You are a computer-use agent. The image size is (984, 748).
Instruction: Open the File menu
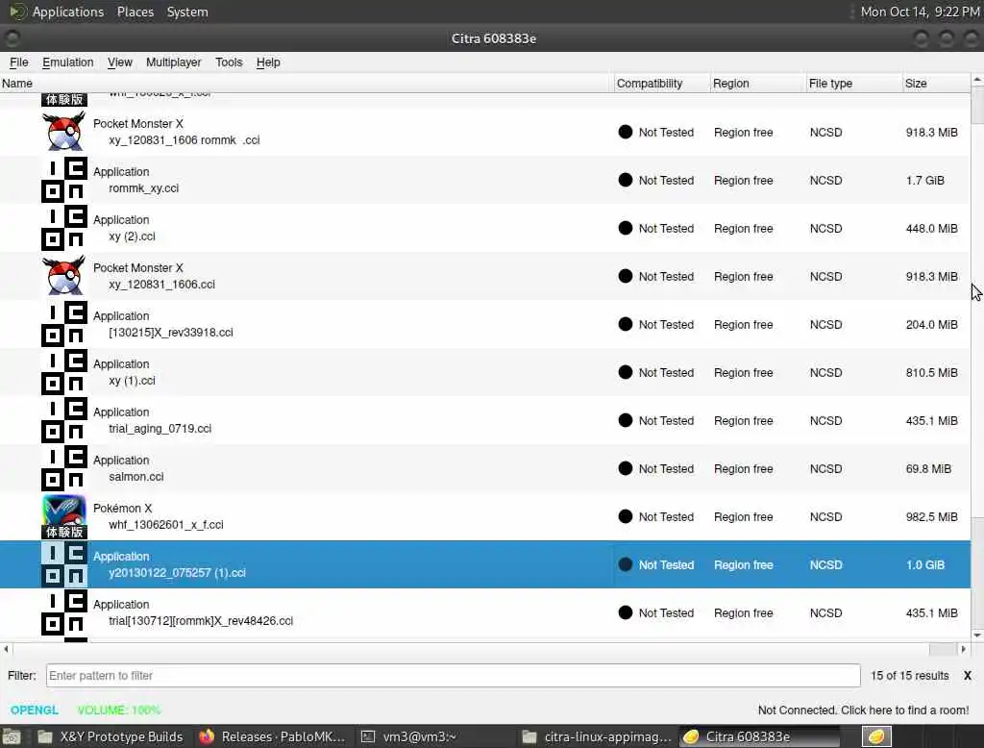[19, 62]
